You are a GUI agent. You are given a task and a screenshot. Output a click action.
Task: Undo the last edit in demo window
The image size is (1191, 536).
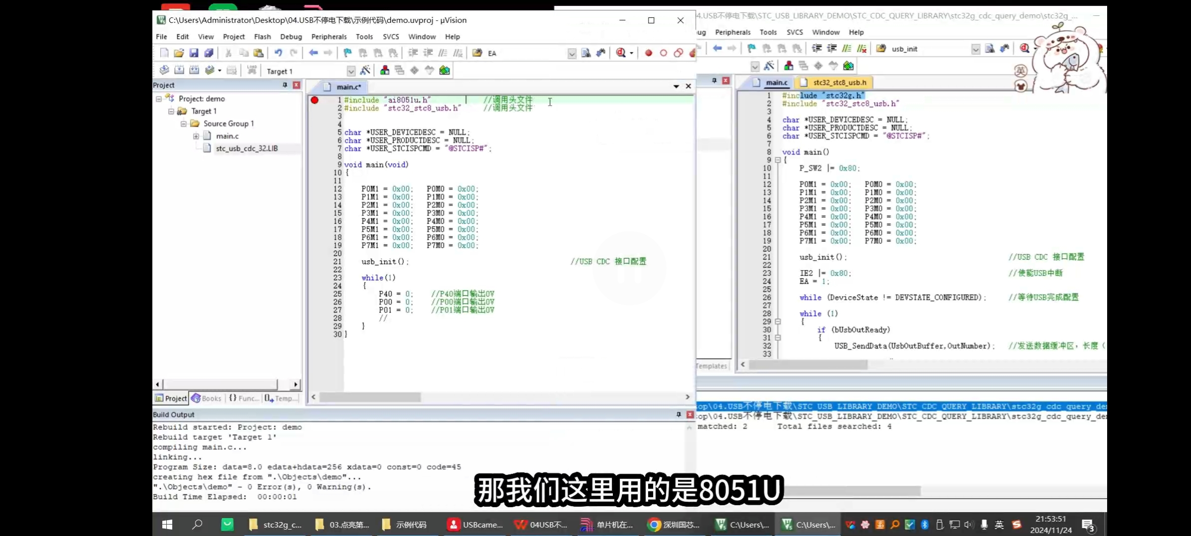[x=278, y=53]
